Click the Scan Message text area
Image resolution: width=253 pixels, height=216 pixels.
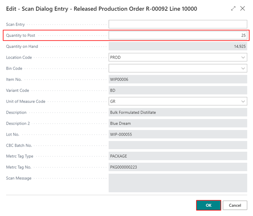tap(178, 183)
